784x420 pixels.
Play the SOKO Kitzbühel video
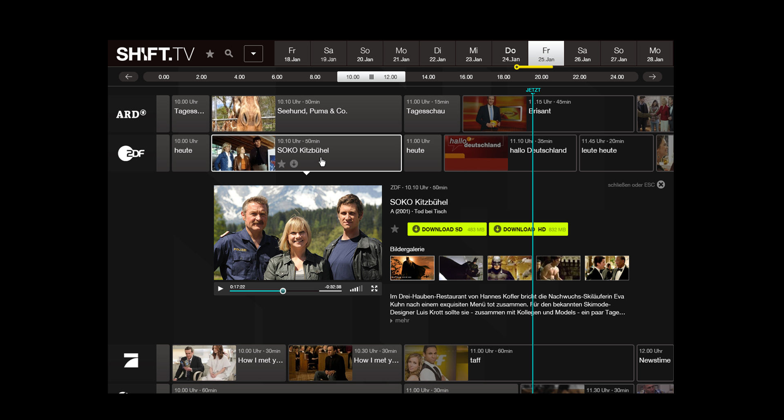point(220,289)
